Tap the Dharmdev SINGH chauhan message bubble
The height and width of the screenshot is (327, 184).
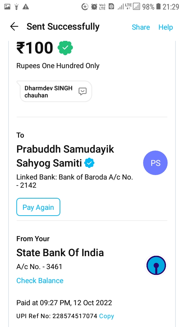click(56, 92)
